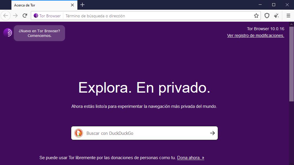Screen dimensions: 294x165
Task: Close the Tor Browser window
Action: point(287,5)
